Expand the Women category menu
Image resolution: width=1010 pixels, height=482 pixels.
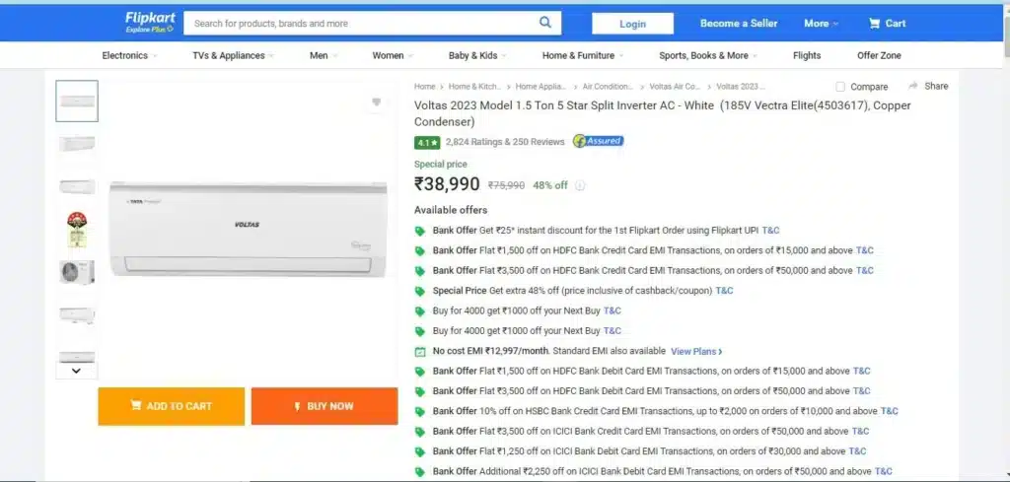click(393, 55)
